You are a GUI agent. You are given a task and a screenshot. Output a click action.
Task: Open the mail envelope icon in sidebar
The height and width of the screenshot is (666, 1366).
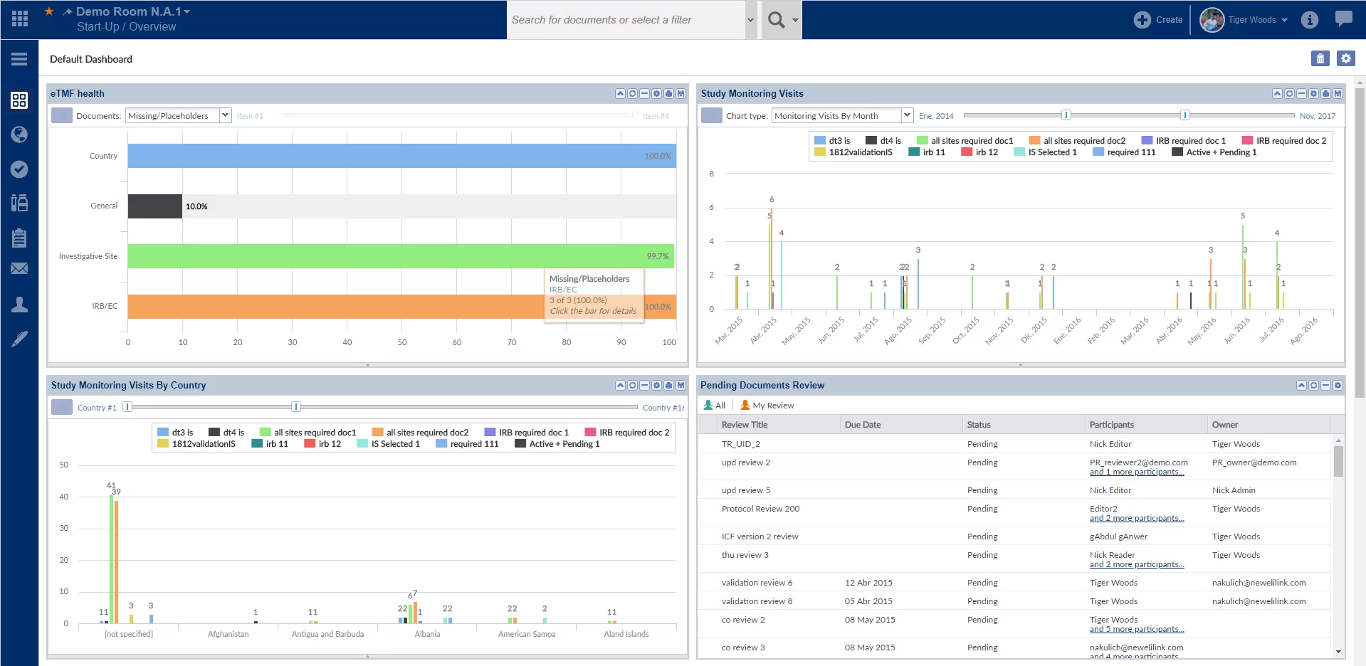(19, 268)
